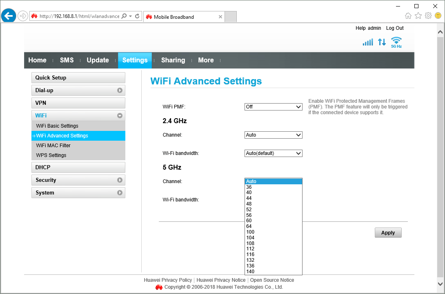Open WiFi MAC Filter settings page
Image resolution: width=445 pixels, height=294 pixels.
pos(53,146)
